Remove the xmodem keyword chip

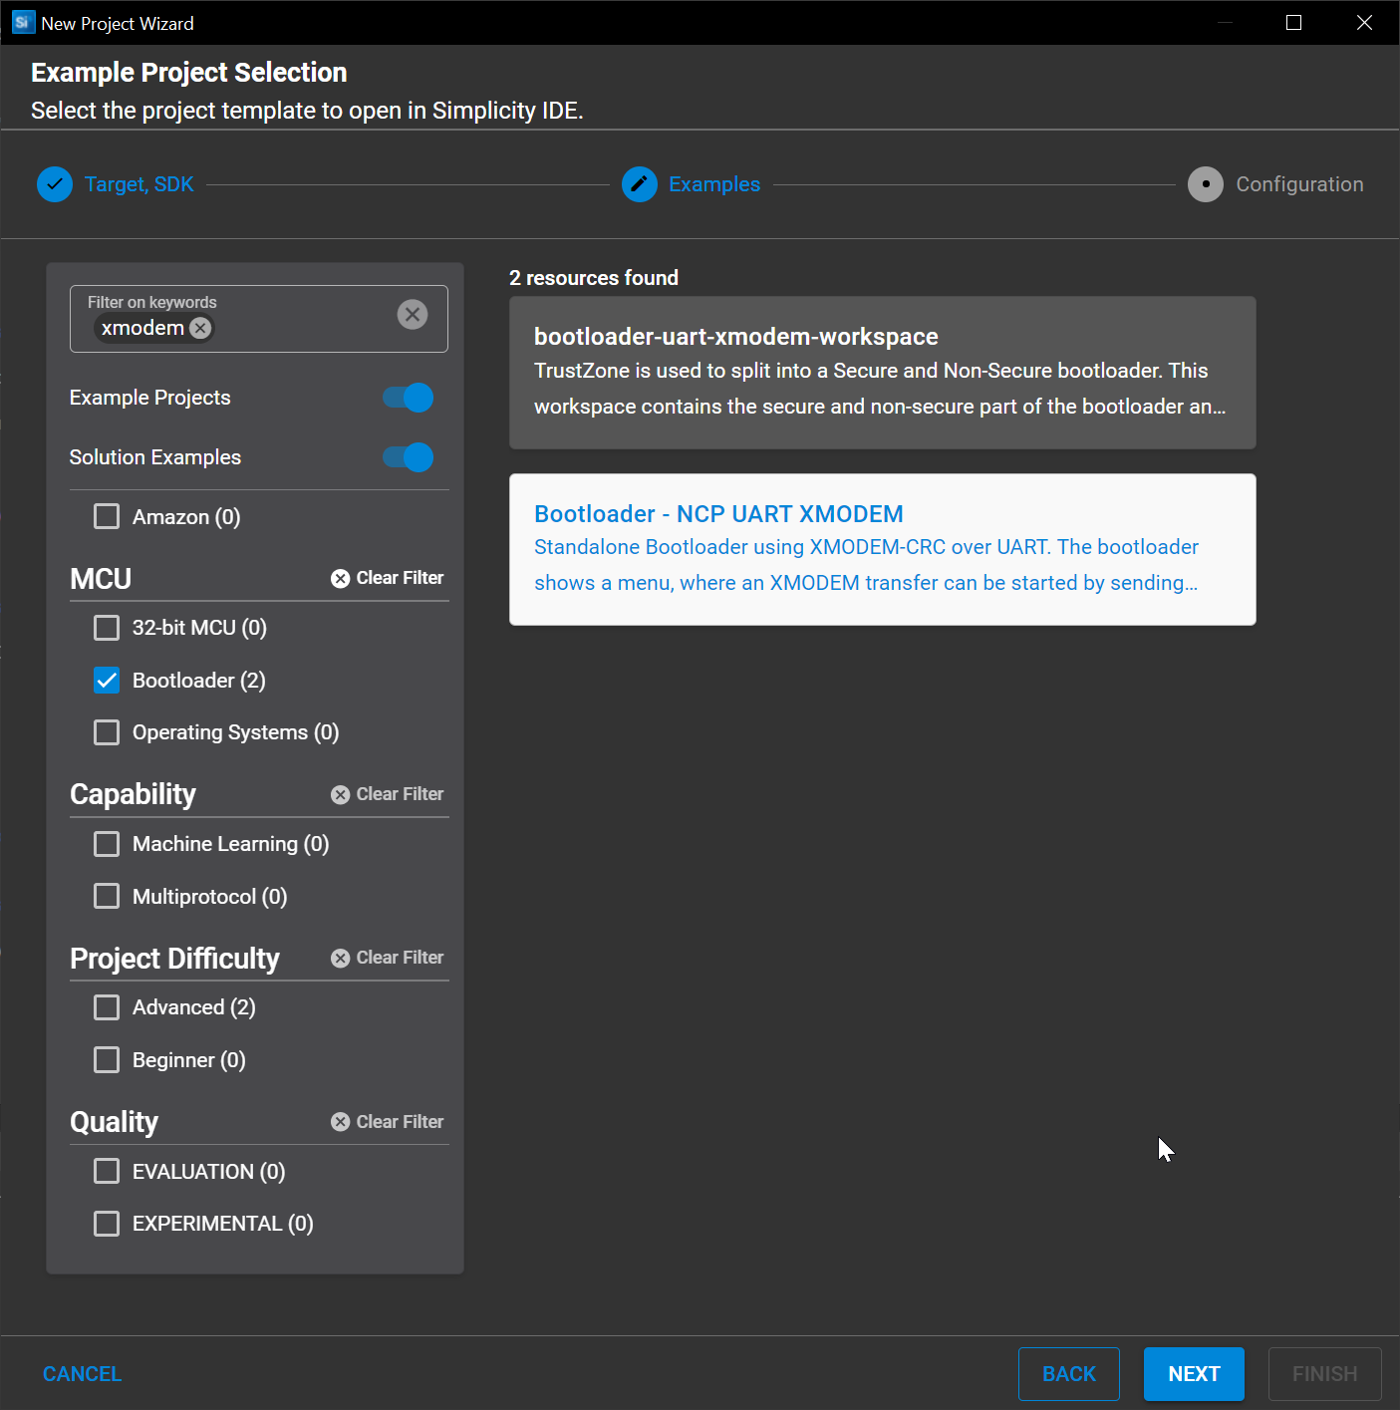coord(200,328)
